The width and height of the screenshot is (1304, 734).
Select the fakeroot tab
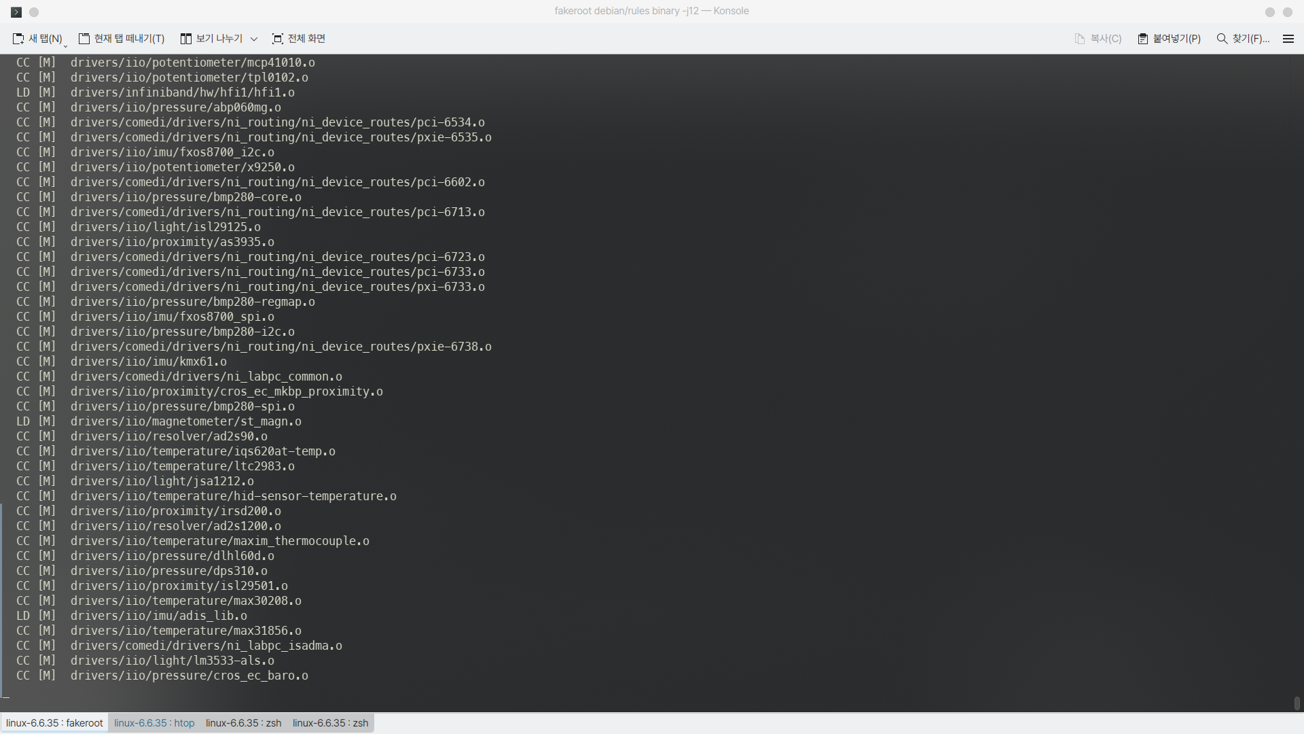click(54, 722)
